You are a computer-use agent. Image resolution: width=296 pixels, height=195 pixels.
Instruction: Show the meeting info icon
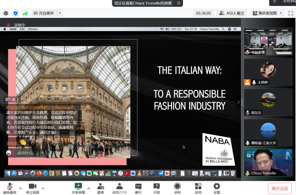(x=6, y=13)
